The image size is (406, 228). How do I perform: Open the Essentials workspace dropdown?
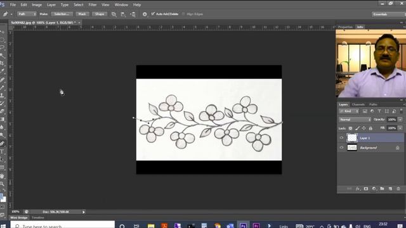(388, 14)
